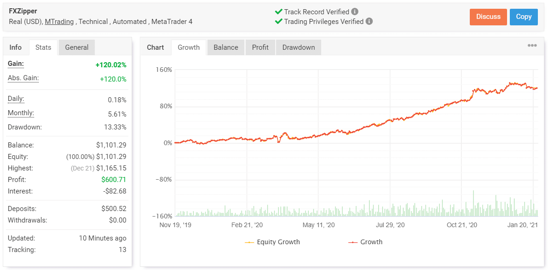Image resolution: width=548 pixels, height=270 pixels.
Task: Open the Drawdown chart tab
Action: pos(299,47)
